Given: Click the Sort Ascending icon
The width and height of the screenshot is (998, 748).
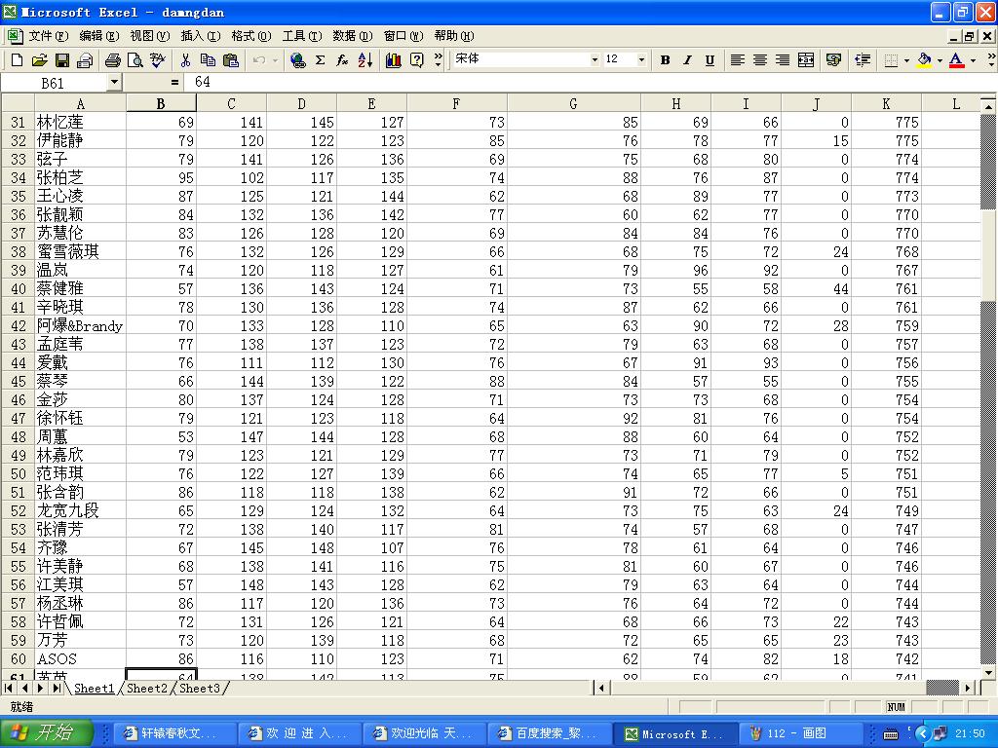Looking at the screenshot, I should [x=365, y=60].
